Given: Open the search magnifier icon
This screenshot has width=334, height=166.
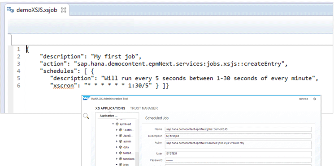Looking at the screenshot, I should pyautogui.click(x=86, y=116).
